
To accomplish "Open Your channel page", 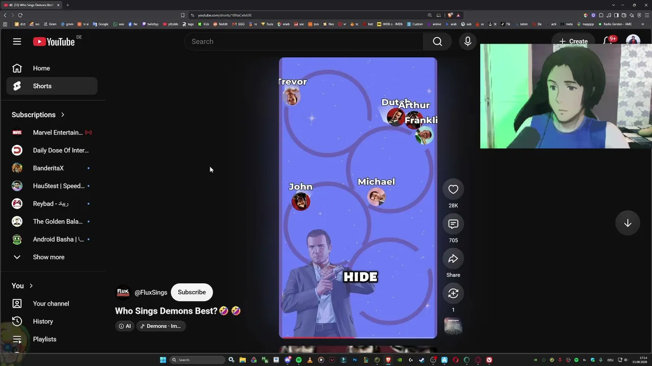I will click(52, 303).
